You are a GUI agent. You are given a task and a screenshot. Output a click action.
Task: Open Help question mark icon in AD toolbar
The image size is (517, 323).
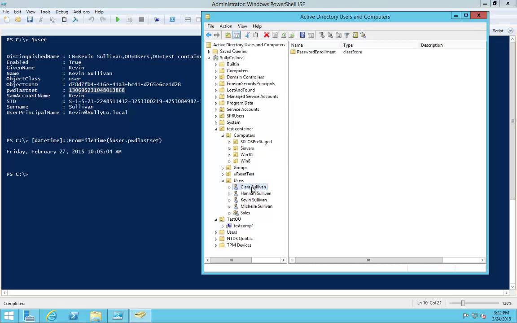click(302, 35)
